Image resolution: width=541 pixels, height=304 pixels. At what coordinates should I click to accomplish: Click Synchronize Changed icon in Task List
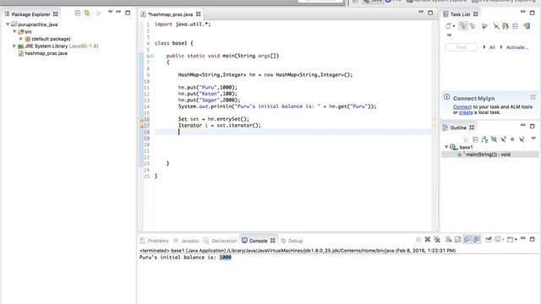[x=505, y=26]
